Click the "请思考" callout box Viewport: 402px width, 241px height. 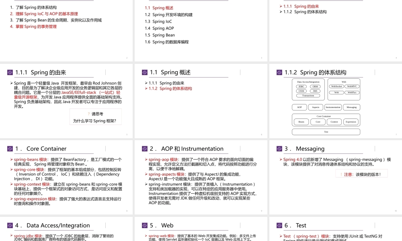pos(95,117)
